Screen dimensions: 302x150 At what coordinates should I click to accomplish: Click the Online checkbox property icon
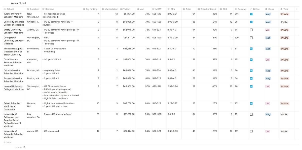[251, 9]
